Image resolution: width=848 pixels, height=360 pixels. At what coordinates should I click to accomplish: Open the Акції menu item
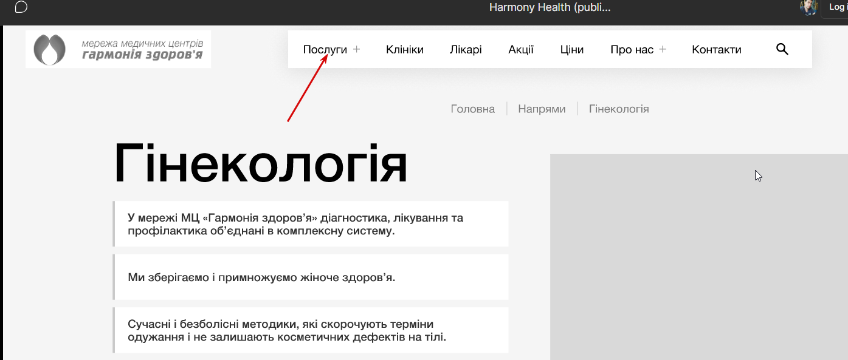(521, 50)
